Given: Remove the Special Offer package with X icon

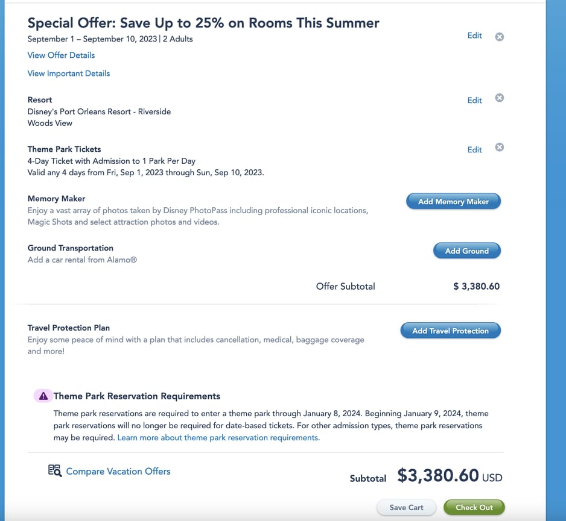Looking at the screenshot, I should (499, 37).
